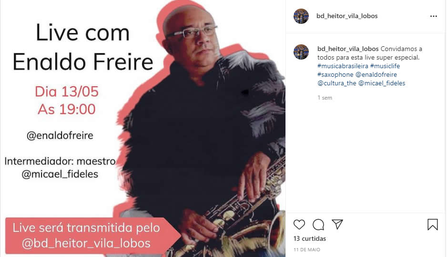Open the #musicabrasileira hashtag
The image size is (447, 257).
tap(343, 66)
